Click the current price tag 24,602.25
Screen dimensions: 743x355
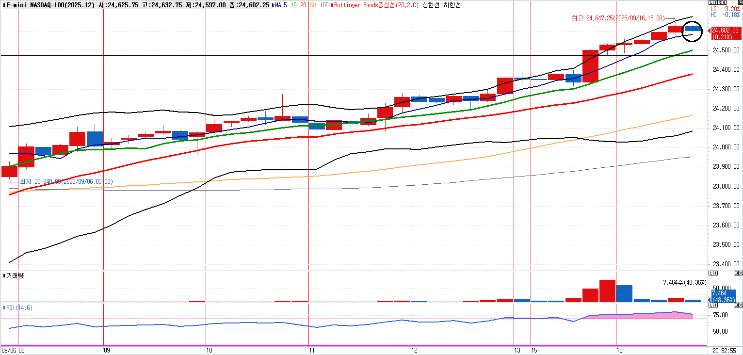point(726,30)
